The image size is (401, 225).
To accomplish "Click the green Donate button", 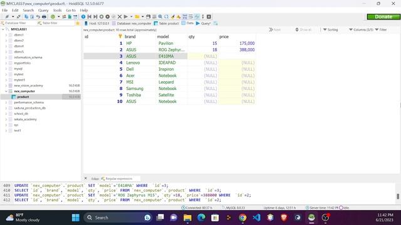I will [383, 17].
